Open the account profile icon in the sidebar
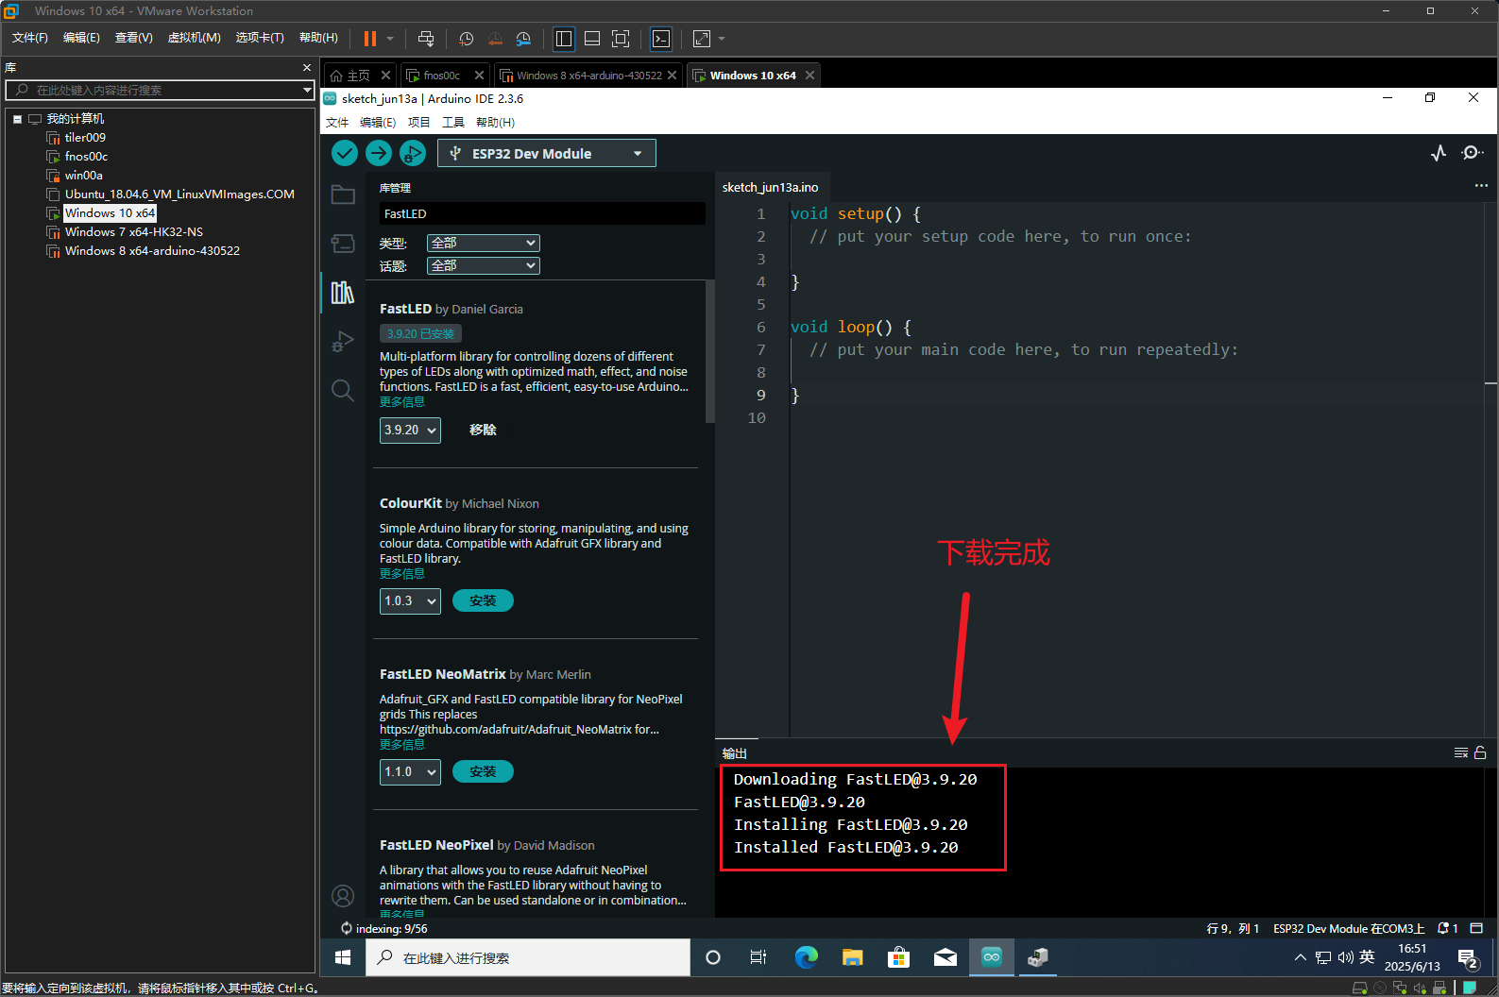Image resolution: width=1499 pixels, height=997 pixels. [x=343, y=895]
